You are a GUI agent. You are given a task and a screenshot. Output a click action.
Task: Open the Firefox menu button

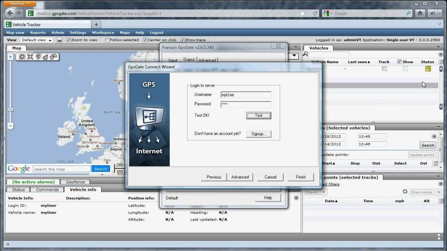point(20,3)
